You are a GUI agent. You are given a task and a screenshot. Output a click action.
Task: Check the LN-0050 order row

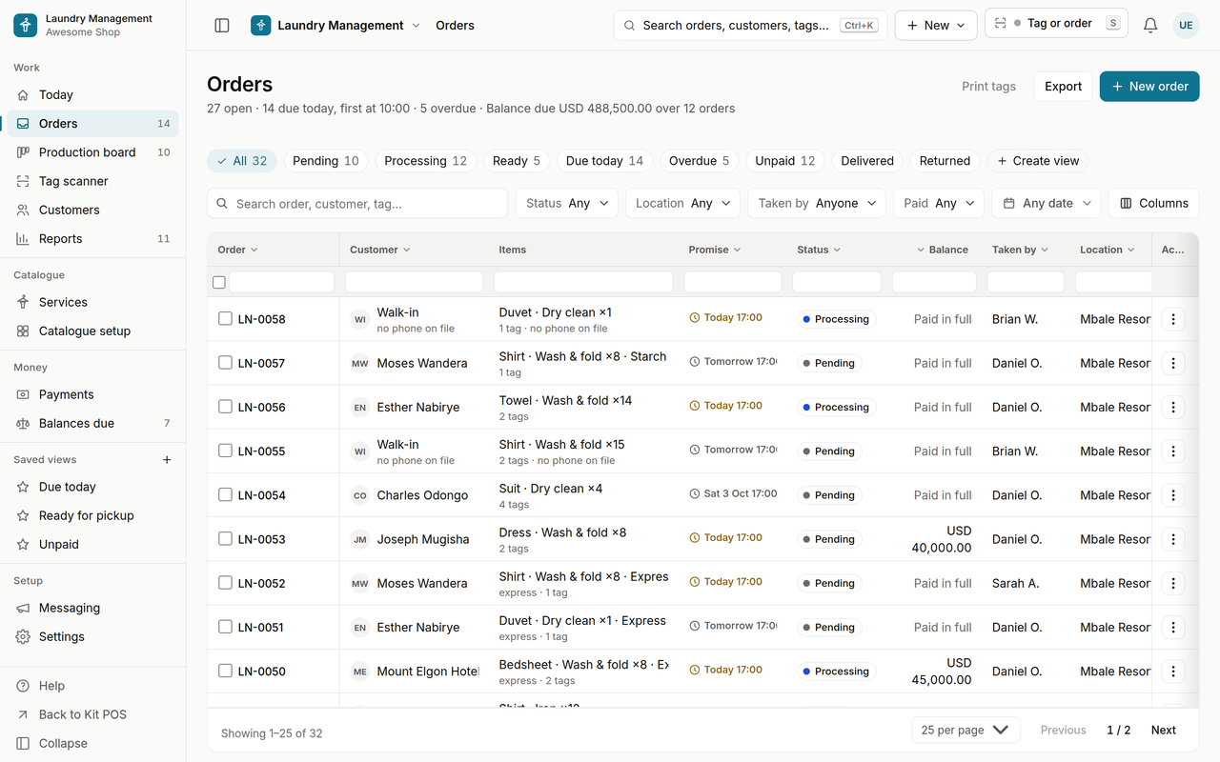click(225, 671)
